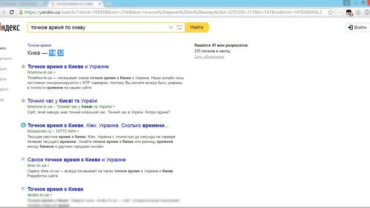Open result Точное время в Киеве и Украине
This screenshot has height=208, width=370.
click(x=68, y=66)
